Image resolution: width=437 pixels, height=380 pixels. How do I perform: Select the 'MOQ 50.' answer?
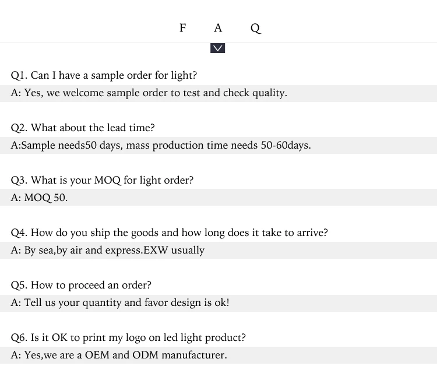coord(46,198)
